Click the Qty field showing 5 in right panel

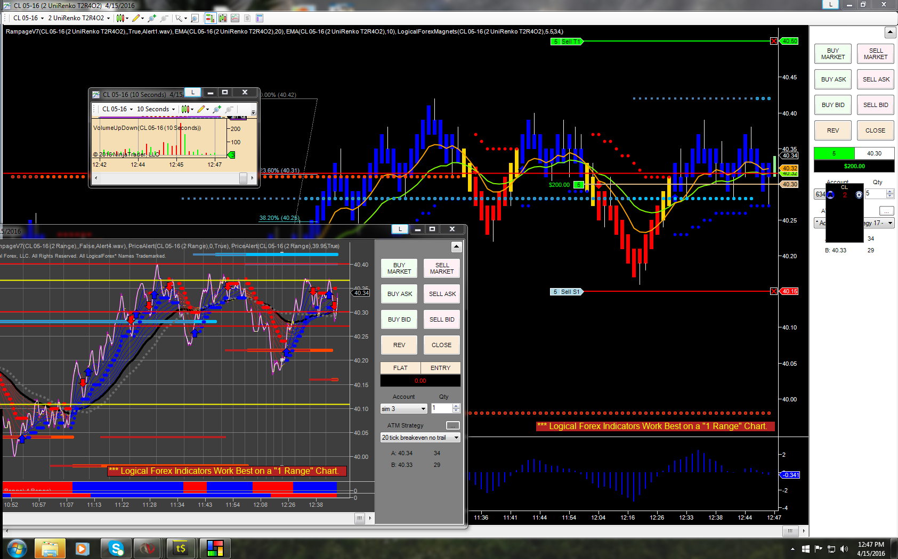875,194
